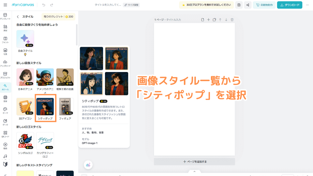The width and height of the screenshot is (313, 176).
Task: Click the lightbulb tip under 自由スタイル
Action: pos(25,54)
